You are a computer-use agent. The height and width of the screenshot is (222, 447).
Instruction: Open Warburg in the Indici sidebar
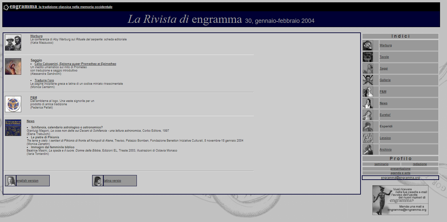[386, 45]
